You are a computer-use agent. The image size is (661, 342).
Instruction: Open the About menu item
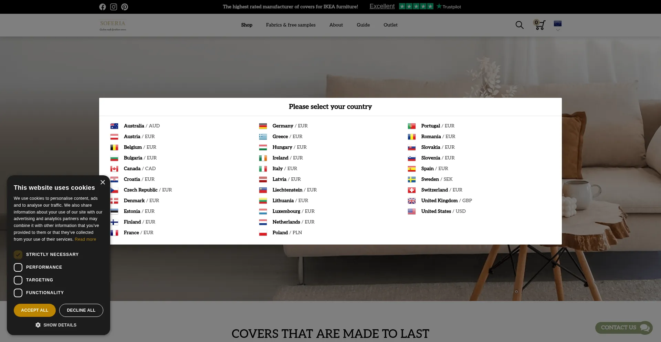click(x=336, y=25)
